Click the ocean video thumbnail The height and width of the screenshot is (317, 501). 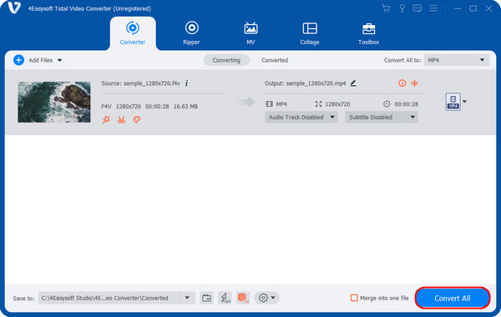click(x=54, y=102)
